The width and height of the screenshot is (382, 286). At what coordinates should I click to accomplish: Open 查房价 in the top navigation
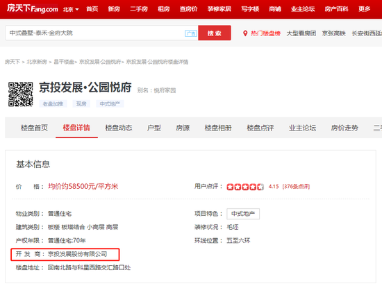(x=188, y=9)
